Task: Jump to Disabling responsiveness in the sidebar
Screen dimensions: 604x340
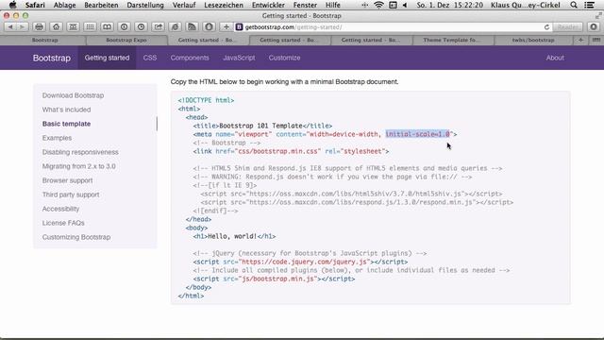Action: [80, 152]
